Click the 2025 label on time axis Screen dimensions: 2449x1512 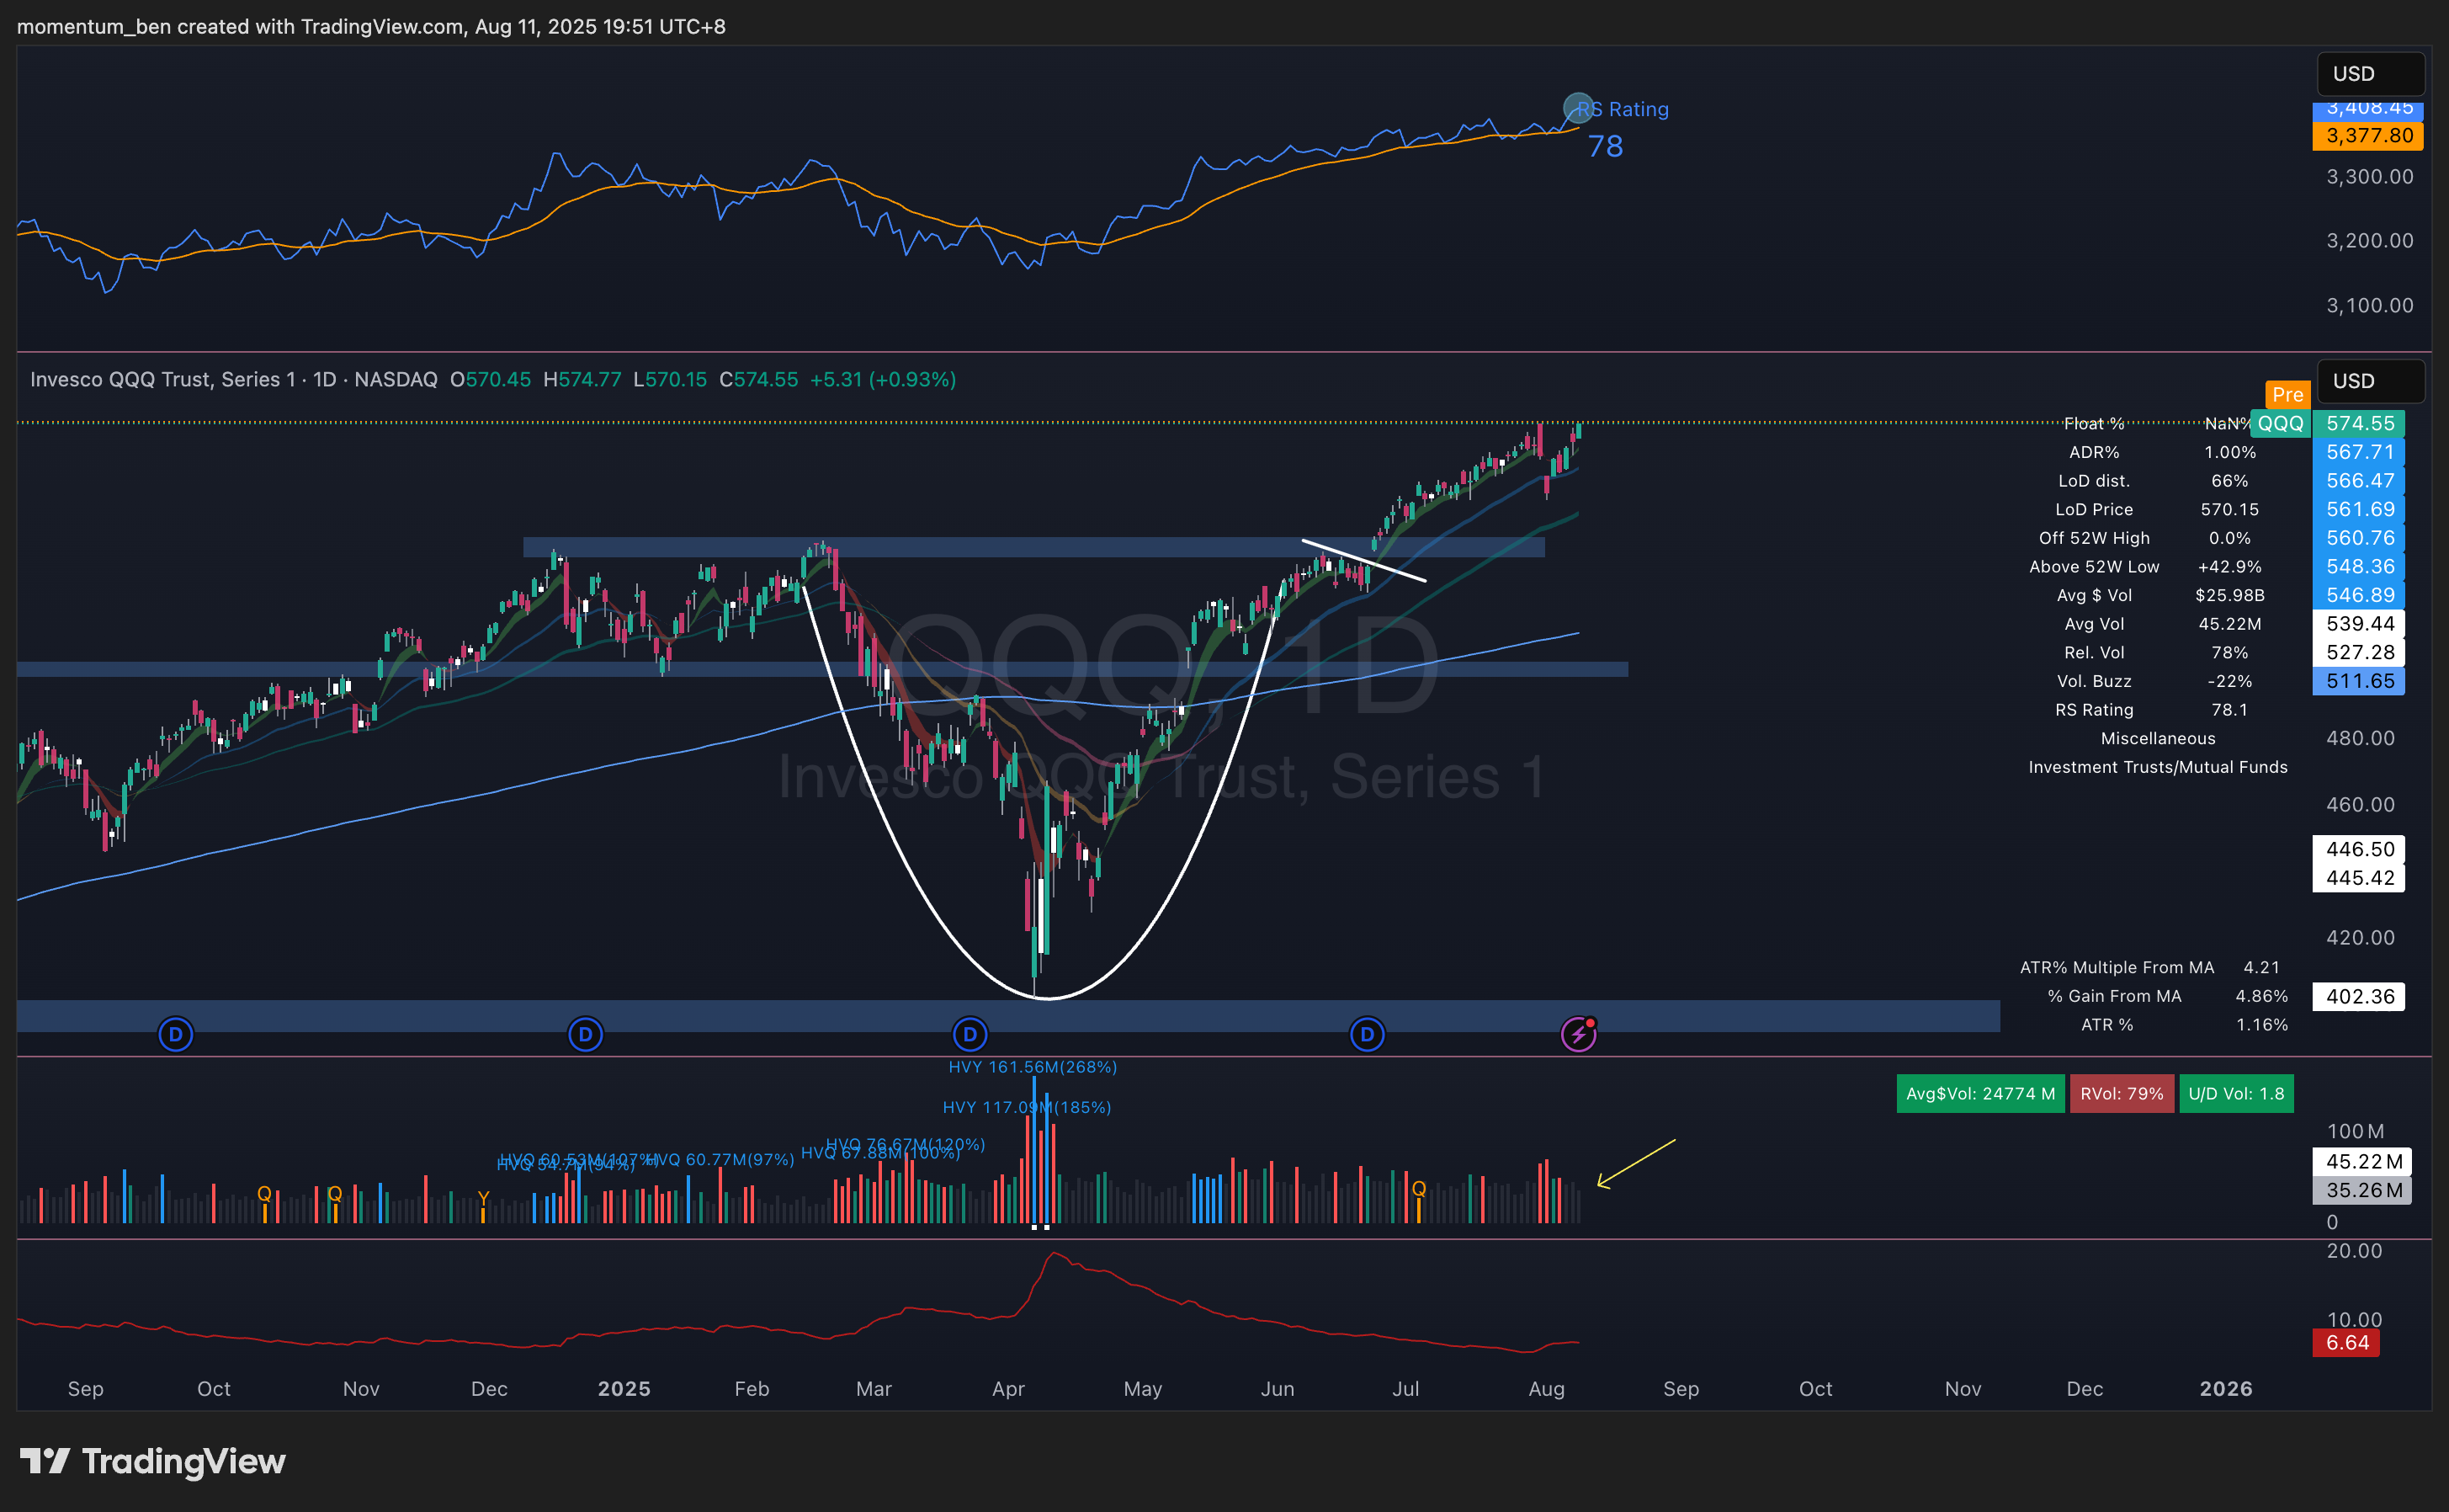[x=624, y=1388]
